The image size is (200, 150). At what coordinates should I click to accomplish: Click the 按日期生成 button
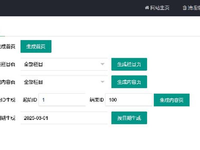pos(129,118)
